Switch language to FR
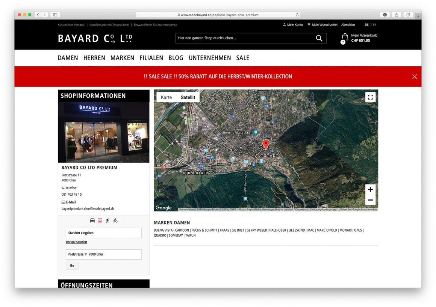 pos(375,25)
